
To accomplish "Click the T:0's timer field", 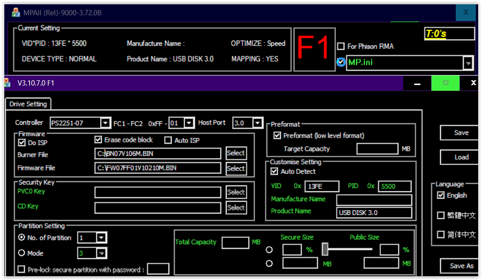I will point(450,33).
